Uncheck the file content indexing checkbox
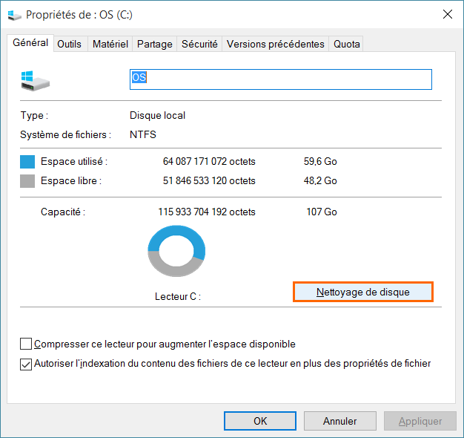This screenshot has width=464, height=438. tap(27, 364)
